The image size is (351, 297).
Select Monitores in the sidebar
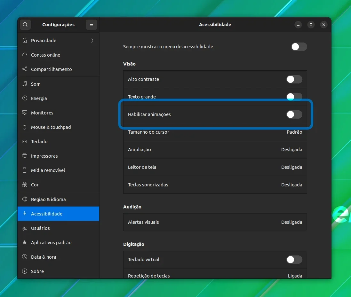pyautogui.click(x=59, y=113)
